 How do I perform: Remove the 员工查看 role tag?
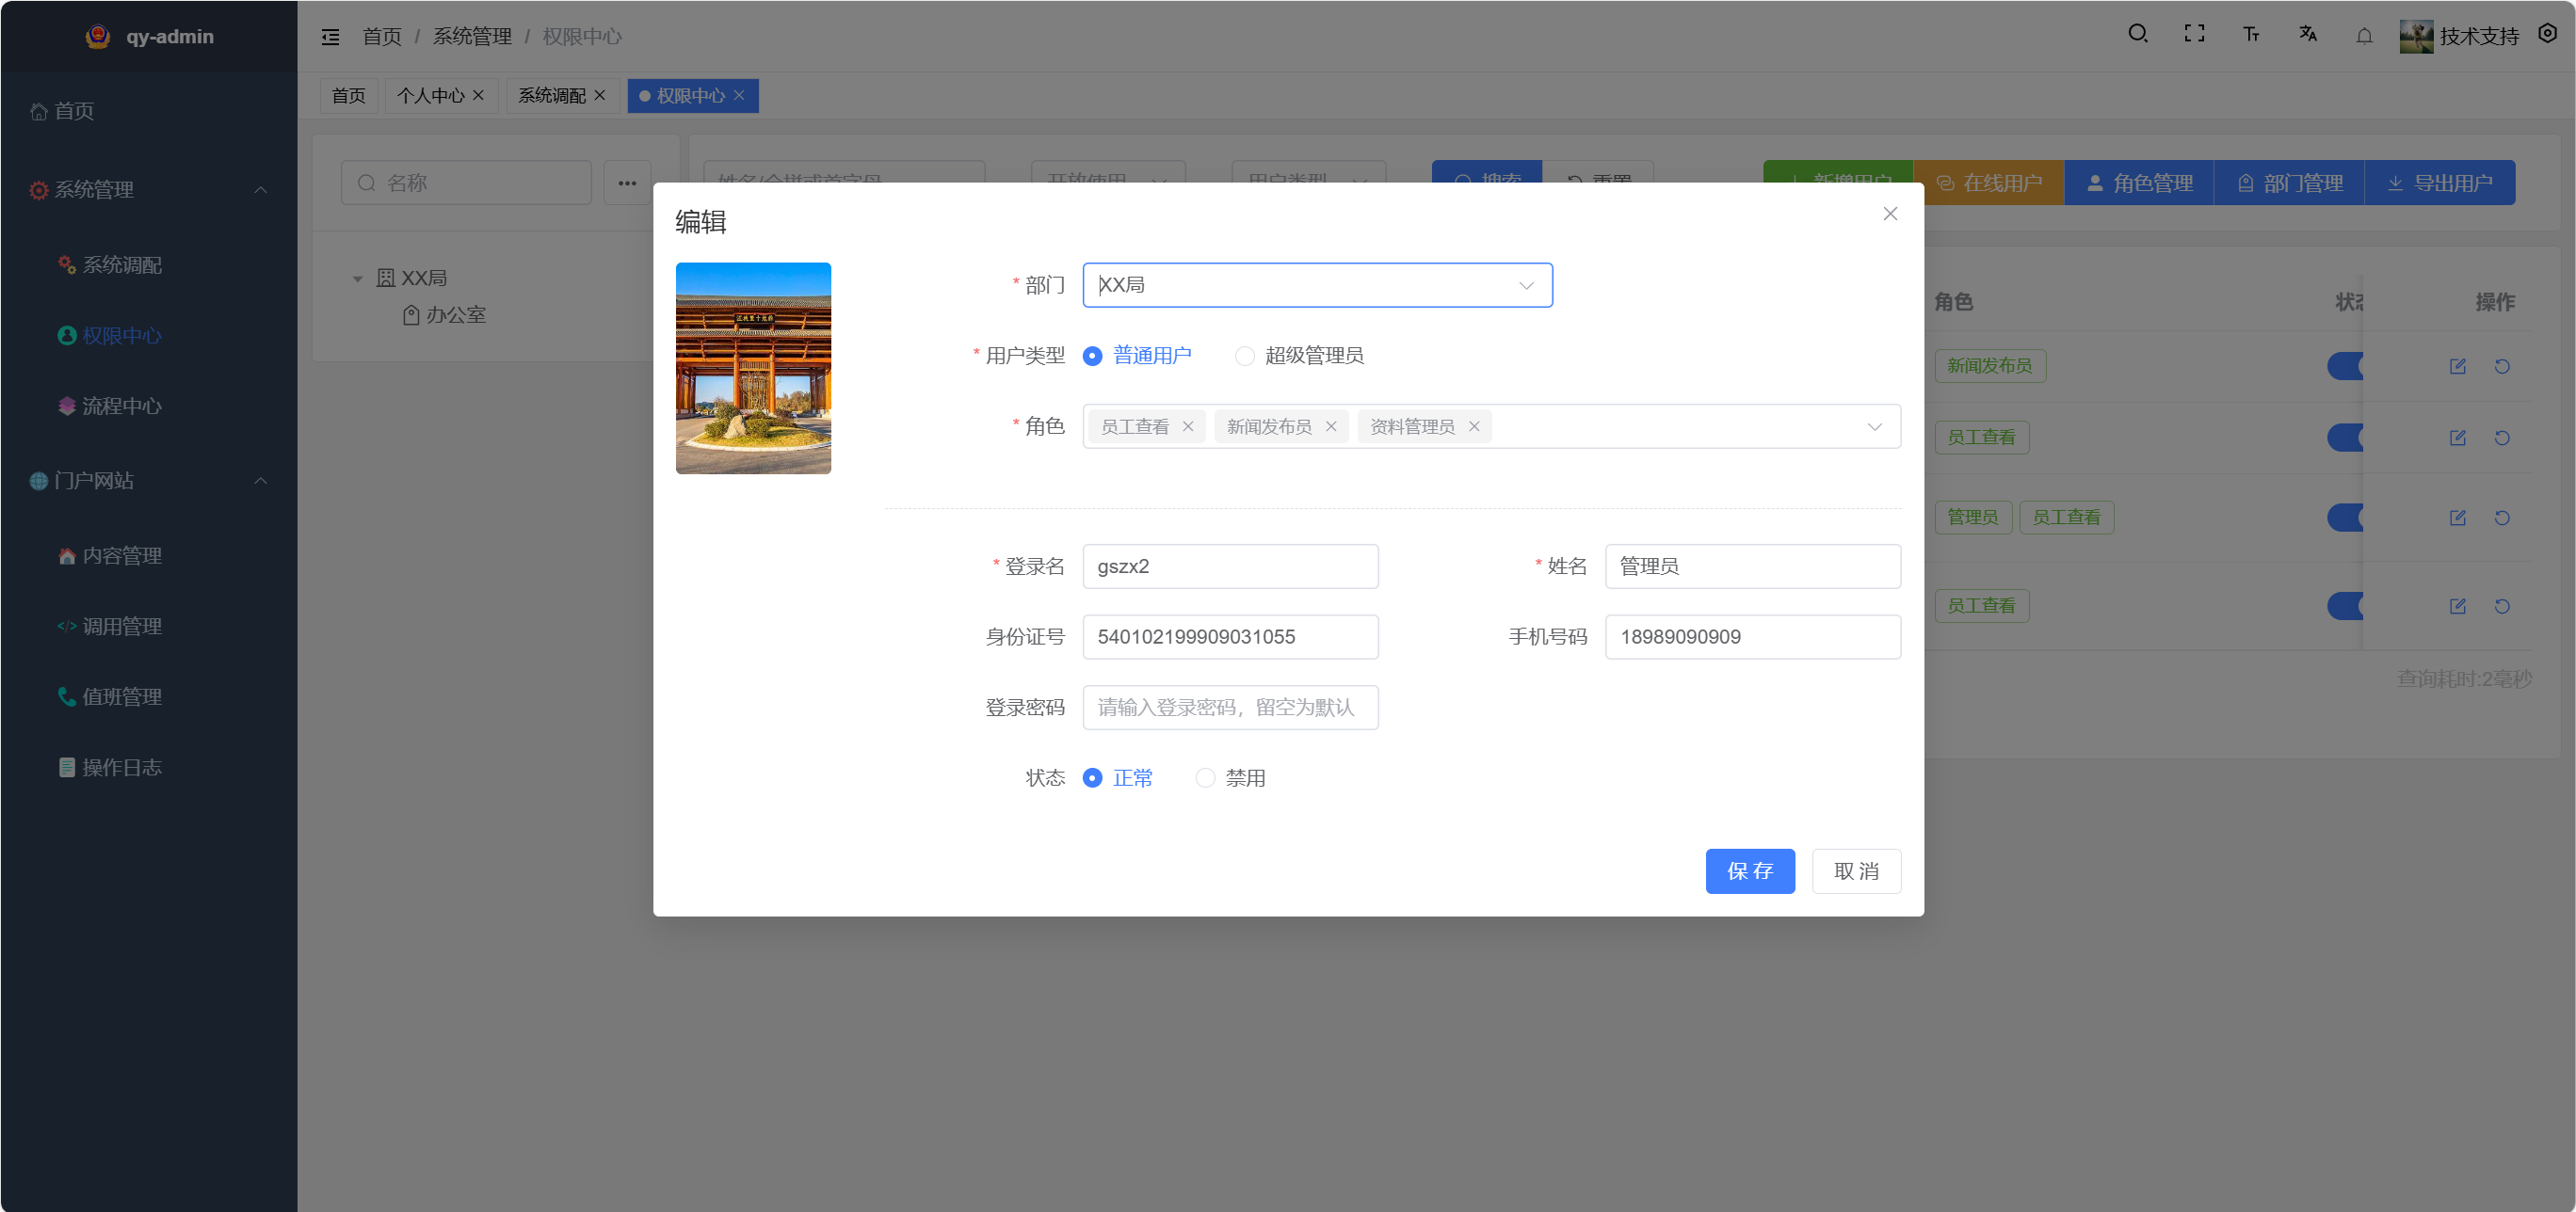coord(1188,426)
